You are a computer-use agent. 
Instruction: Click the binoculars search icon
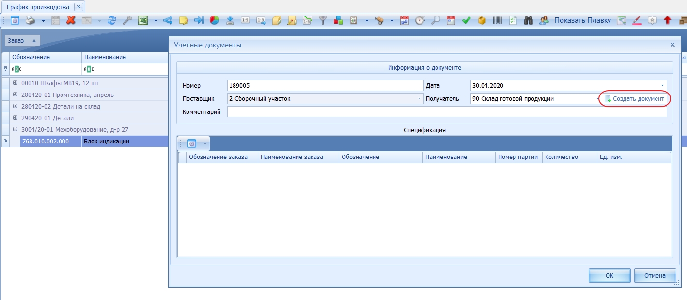[529, 20]
